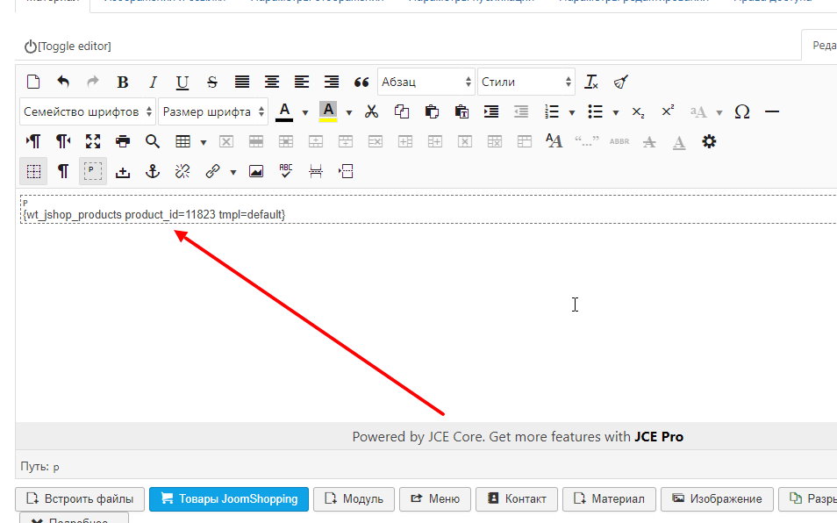Select the yellow background color swatch
This screenshot has height=523, width=837.
click(x=328, y=112)
